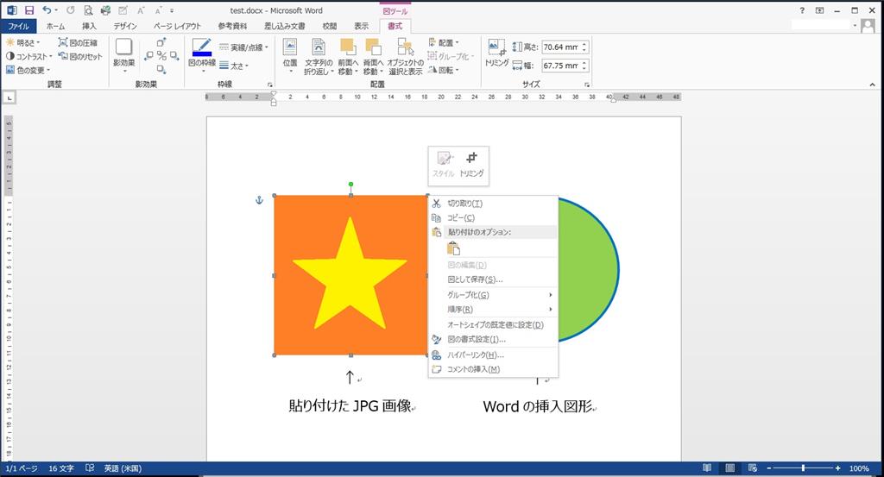884x477 pixels.
Task: Choose ハイパーリンク(H)... in context menu
Action: [x=493, y=355]
